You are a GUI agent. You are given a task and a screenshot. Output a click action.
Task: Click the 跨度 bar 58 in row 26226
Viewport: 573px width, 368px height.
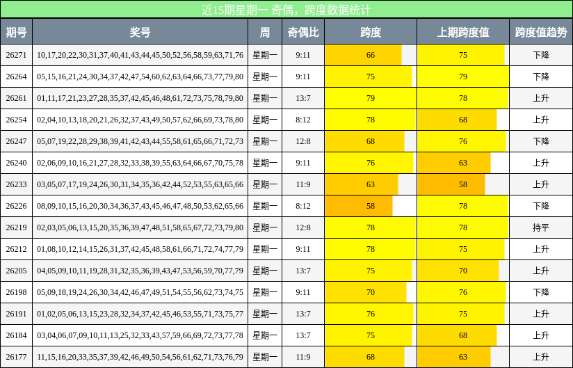pyautogui.click(x=359, y=206)
